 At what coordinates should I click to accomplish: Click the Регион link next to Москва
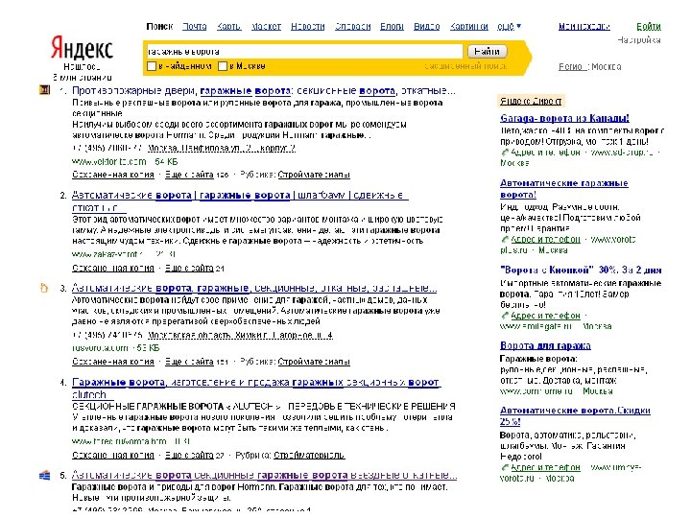[x=572, y=67]
